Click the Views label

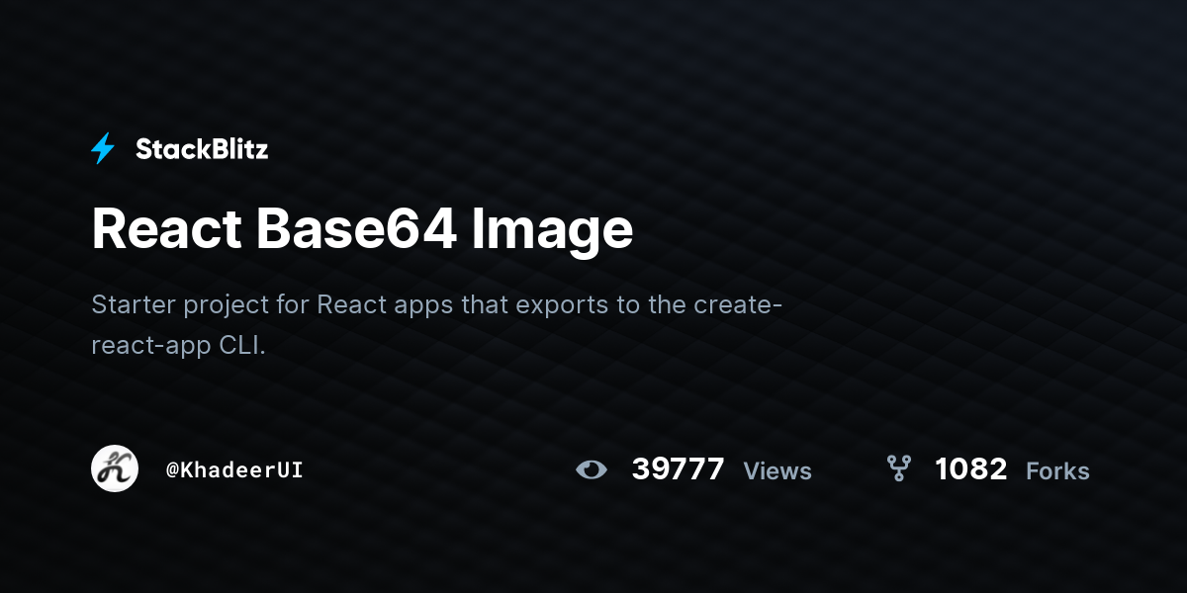[x=777, y=471]
